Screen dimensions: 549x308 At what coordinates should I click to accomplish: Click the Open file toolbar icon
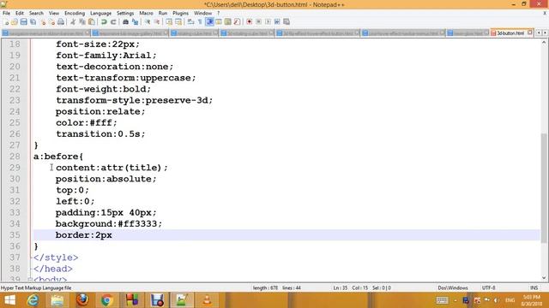click(x=15, y=21)
